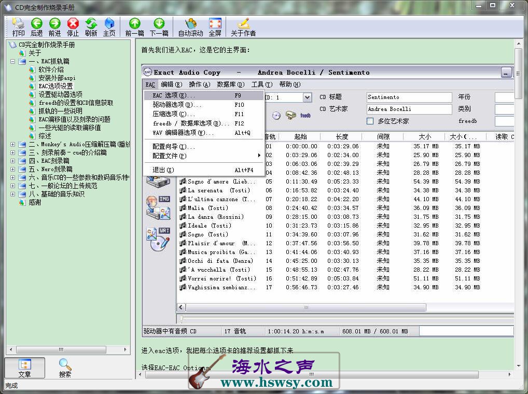Toggle 自动滚动 auto-scroll icon
This screenshot has width=528, height=394.
(190, 26)
